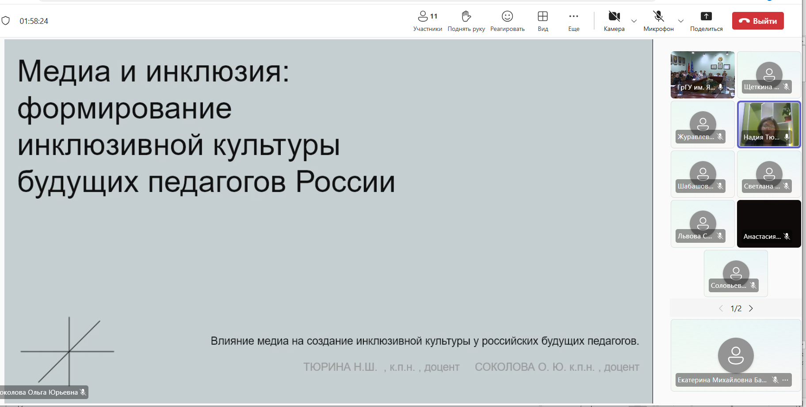Select the ГрГУ им. Я... video thumbnail
This screenshot has height=407, width=806.
coord(702,74)
